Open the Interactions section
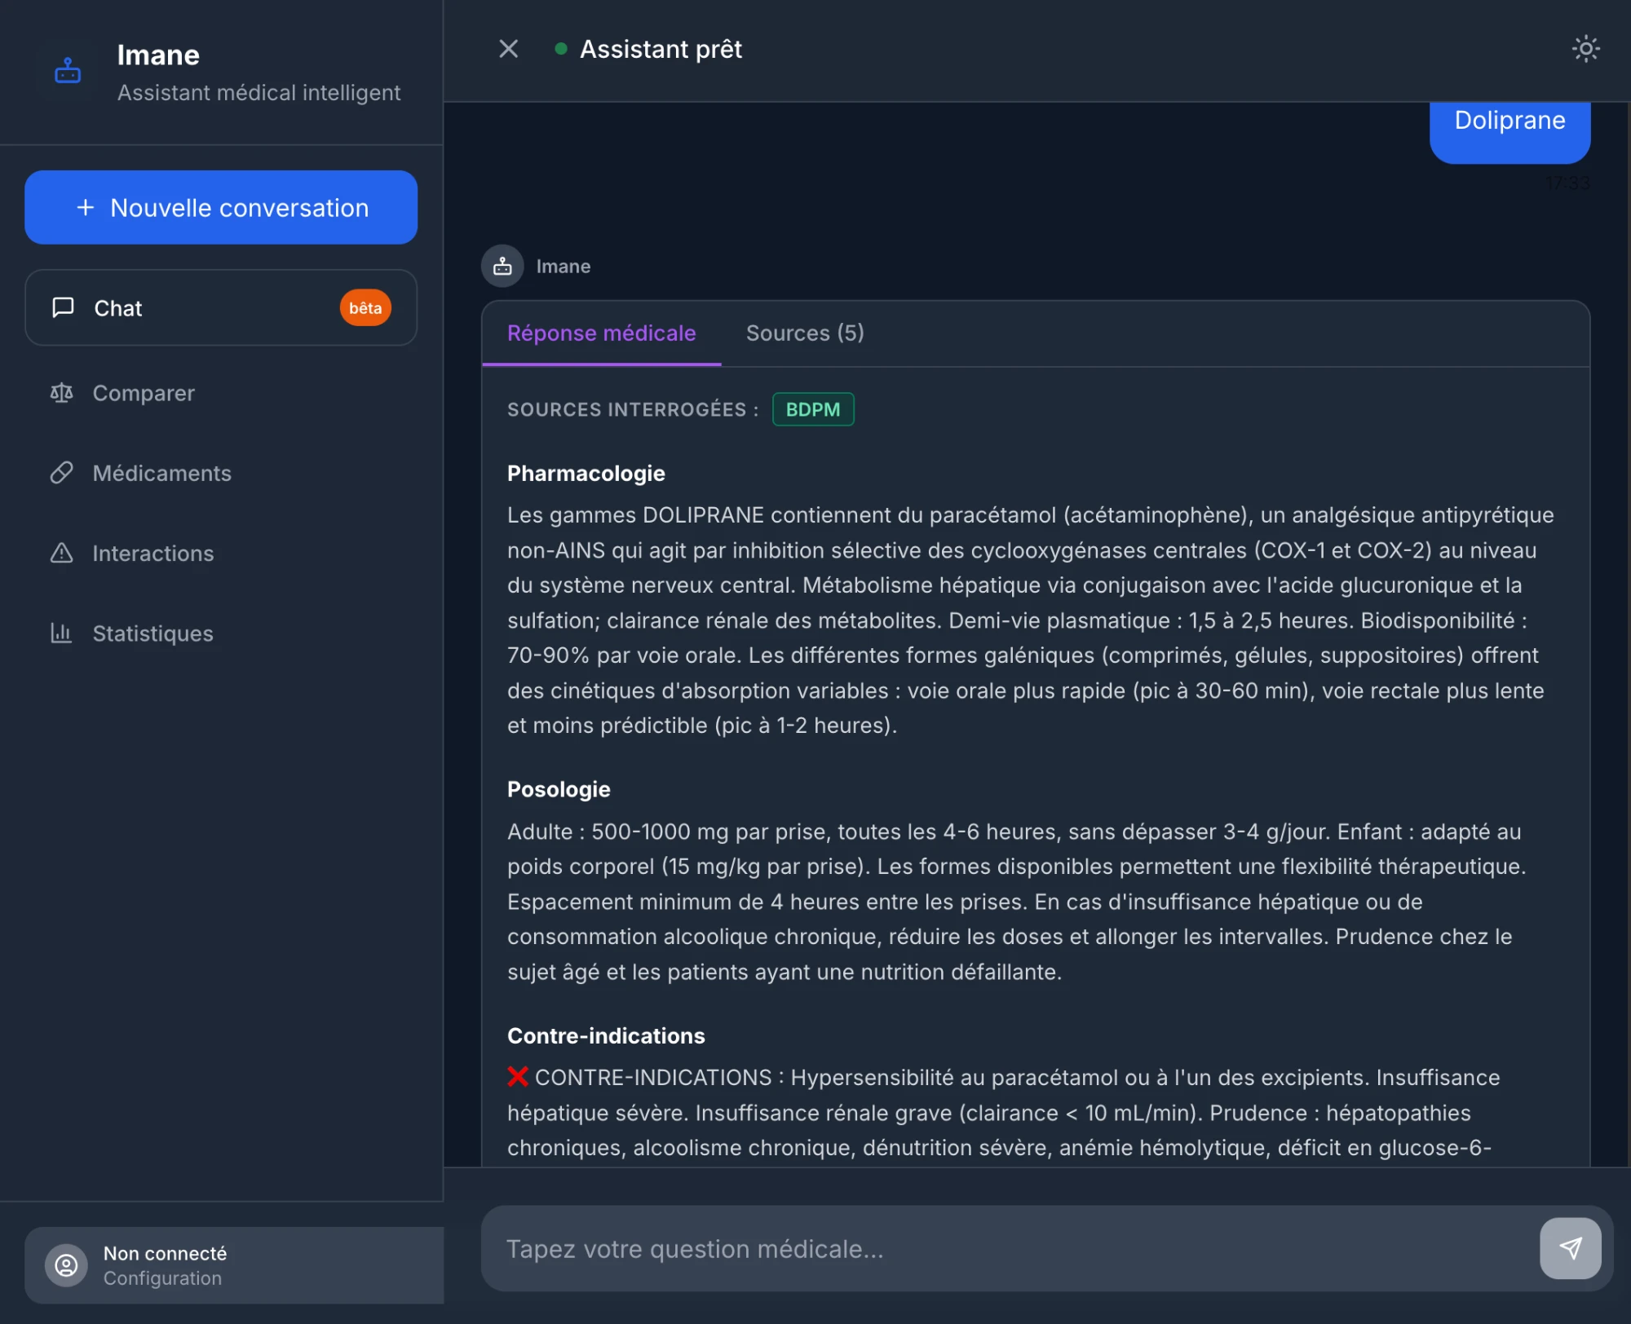 pos(221,553)
